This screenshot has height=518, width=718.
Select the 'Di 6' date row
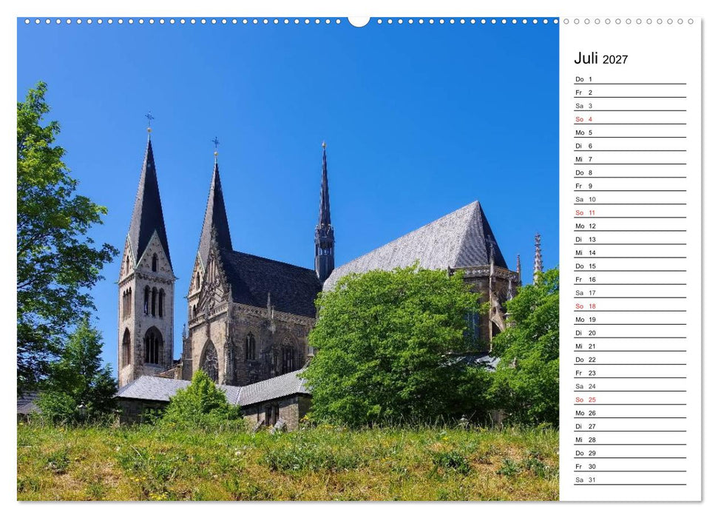pyautogui.click(x=630, y=146)
